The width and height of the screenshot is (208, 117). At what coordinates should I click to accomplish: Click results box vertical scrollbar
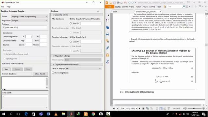tap(47, 83)
